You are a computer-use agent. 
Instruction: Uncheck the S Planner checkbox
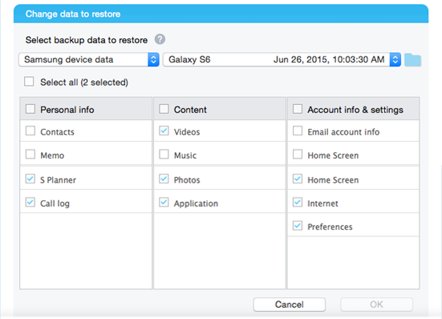pyautogui.click(x=30, y=179)
